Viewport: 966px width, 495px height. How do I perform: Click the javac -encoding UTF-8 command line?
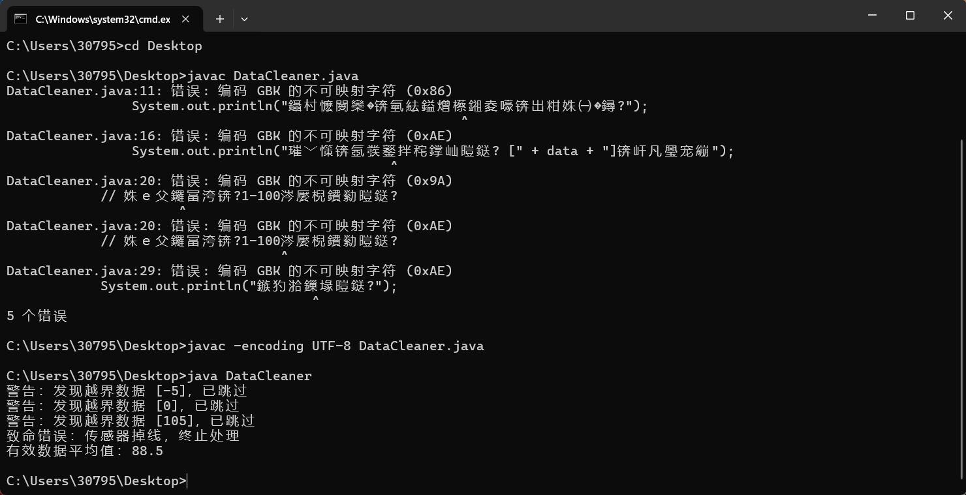245,346
